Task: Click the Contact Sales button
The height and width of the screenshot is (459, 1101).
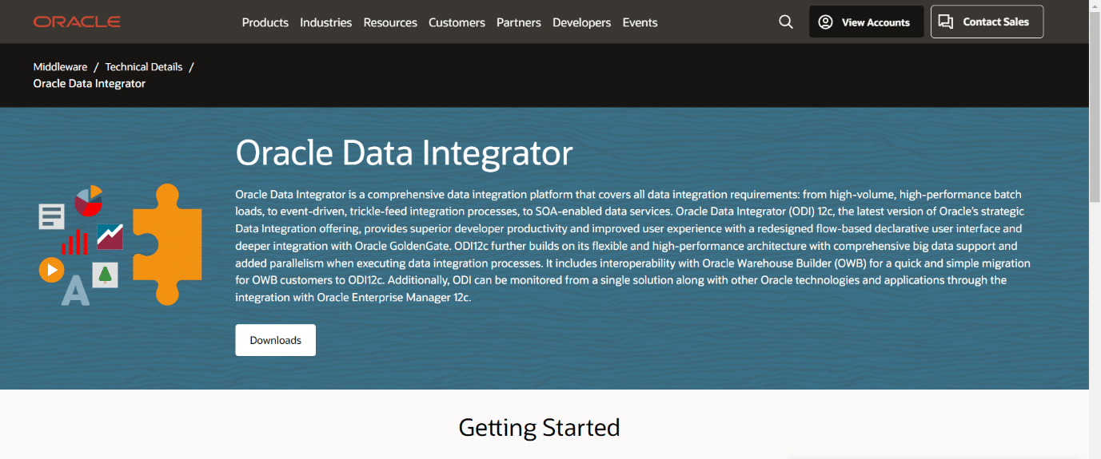Action: coord(987,22)
